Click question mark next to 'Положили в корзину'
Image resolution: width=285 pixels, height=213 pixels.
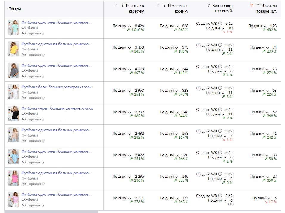click(164, 6)
